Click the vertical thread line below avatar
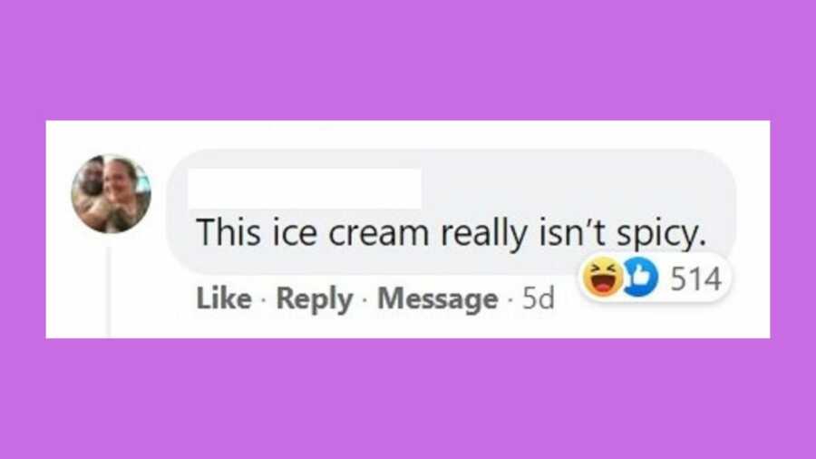The height and width of the screenshot is (459, 816). tap(109, 292)
